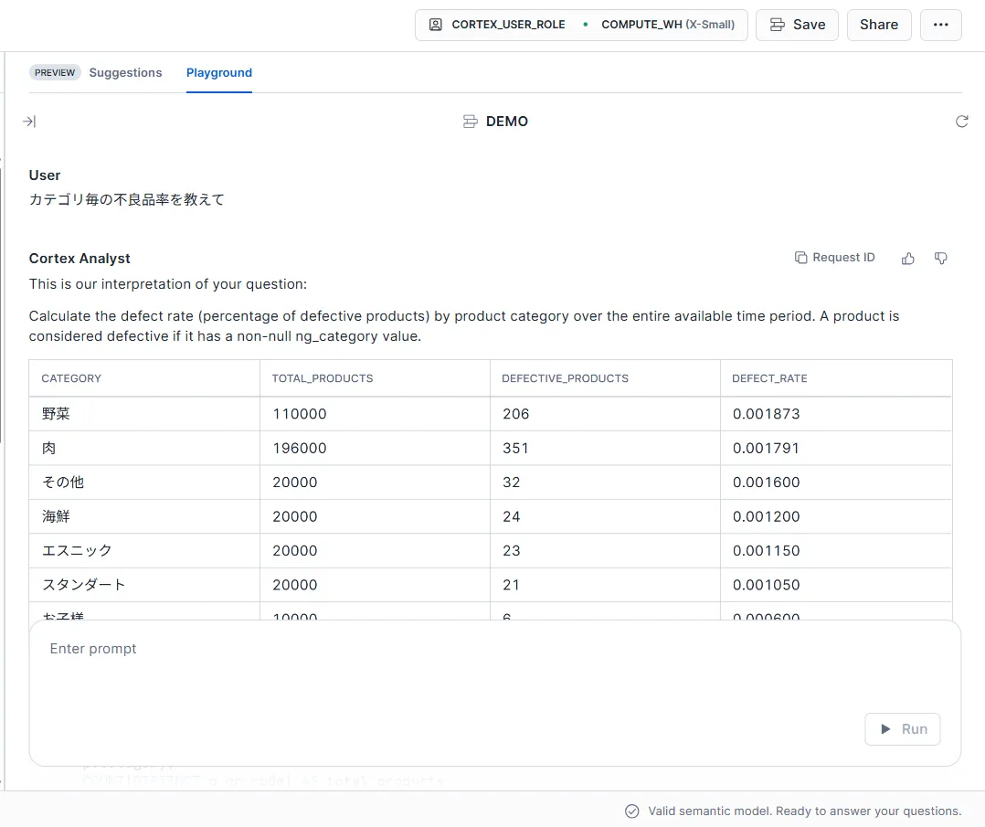Collapse the panel with arrow icon
The height and width of the screenshot is (827, 985).
(29, 122)
